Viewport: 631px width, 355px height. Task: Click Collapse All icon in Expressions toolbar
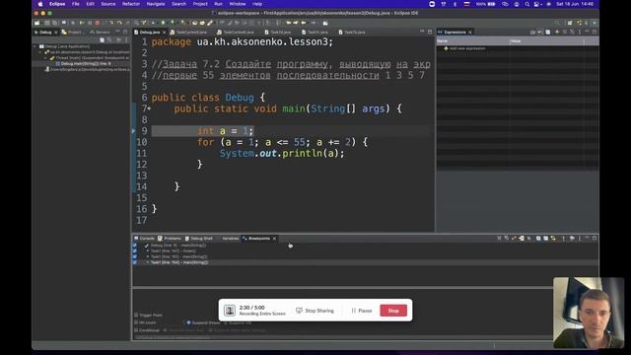click(548, 32)
